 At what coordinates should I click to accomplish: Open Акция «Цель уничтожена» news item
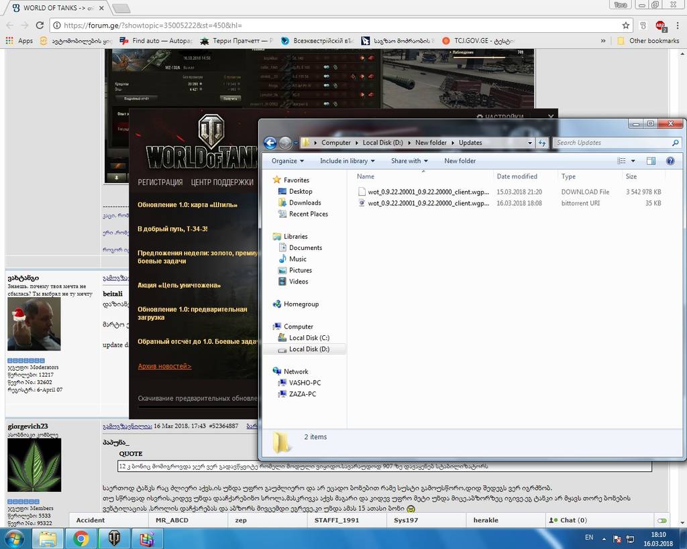pyautogui.click(x=179, y=286)
